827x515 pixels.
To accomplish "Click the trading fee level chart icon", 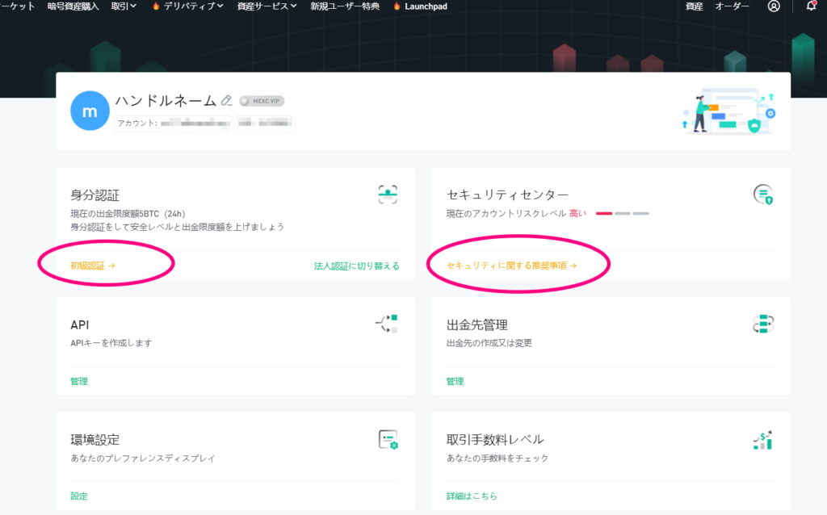I will click(x=763, y=439).
